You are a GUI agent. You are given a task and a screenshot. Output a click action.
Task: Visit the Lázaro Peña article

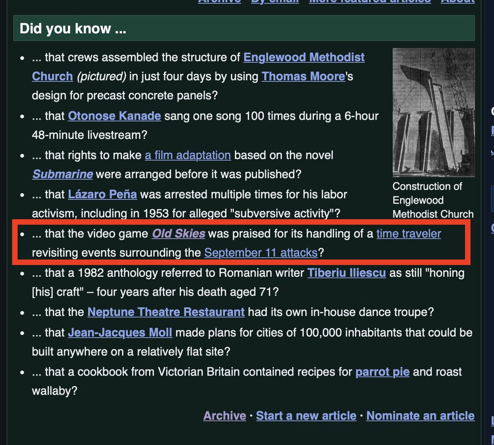point(103,194)
